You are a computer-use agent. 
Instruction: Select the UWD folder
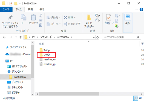(x=45, y=55)
